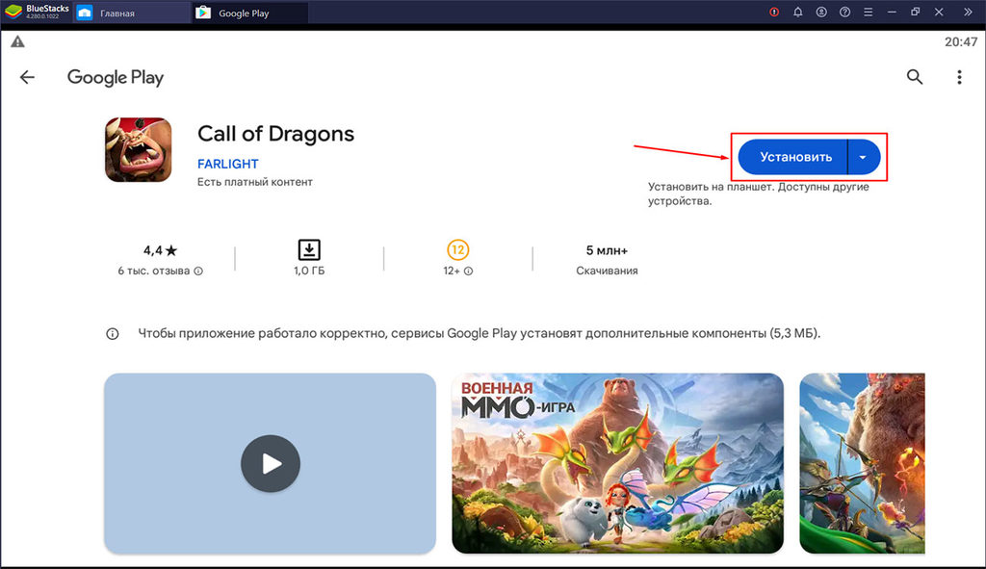Click the Google Play header logo text

(116, 77)
